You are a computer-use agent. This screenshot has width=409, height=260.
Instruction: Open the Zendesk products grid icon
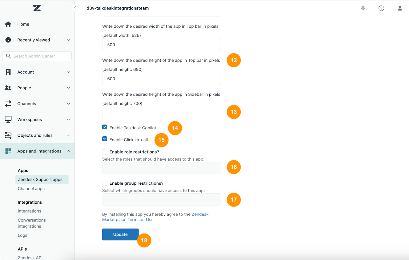pos(363,8)
